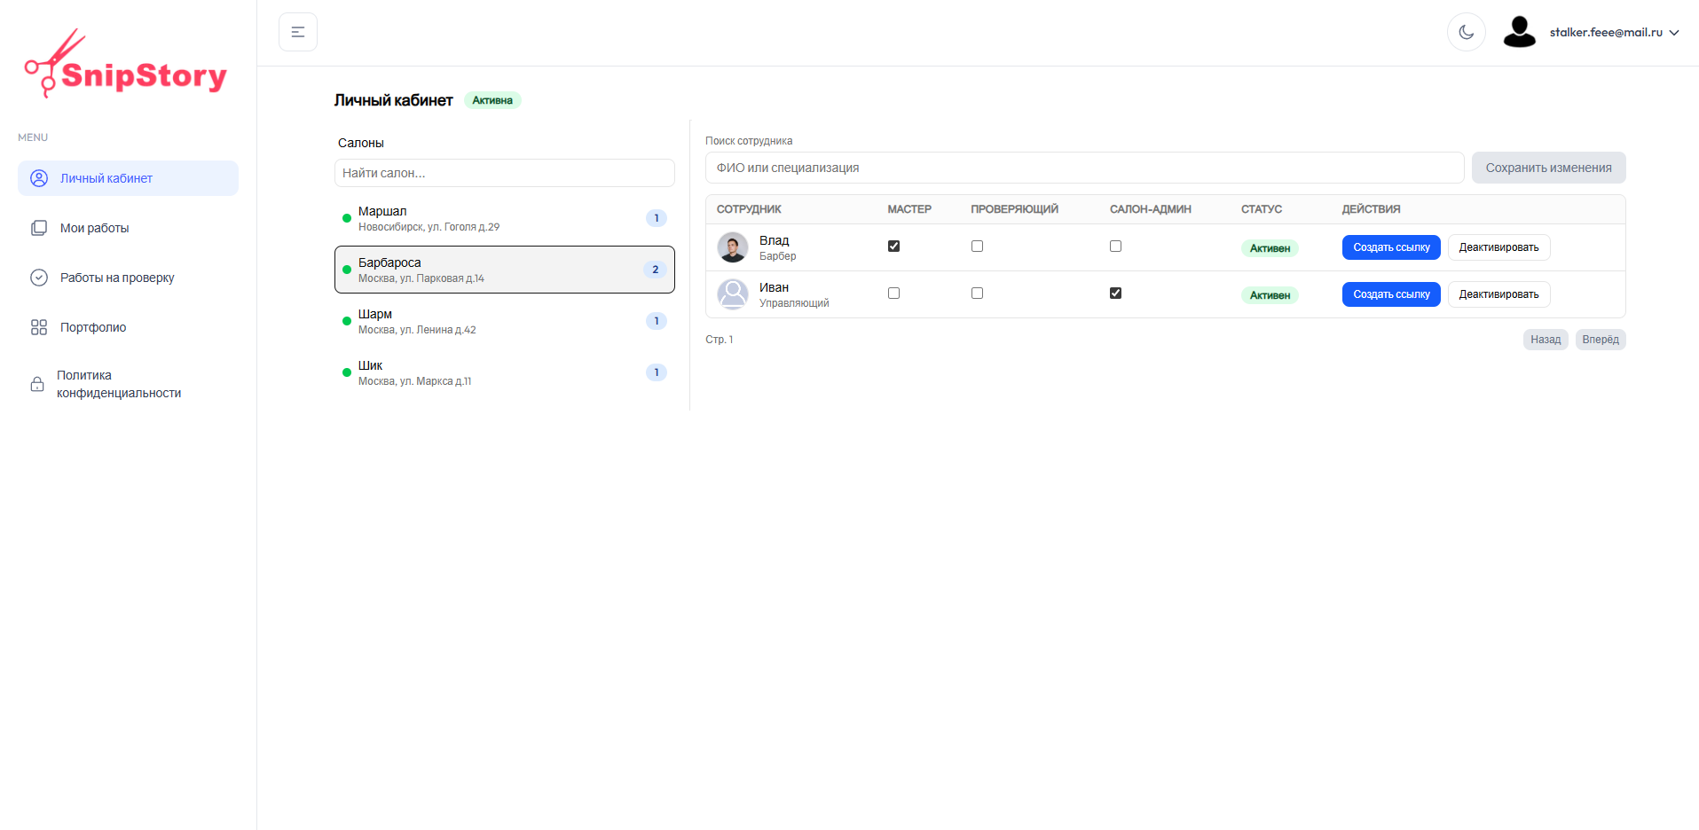Click the Активна badge near page title

492,100
